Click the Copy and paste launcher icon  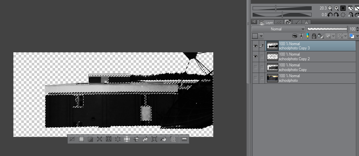pyautogui.click(x=145, y=139)
